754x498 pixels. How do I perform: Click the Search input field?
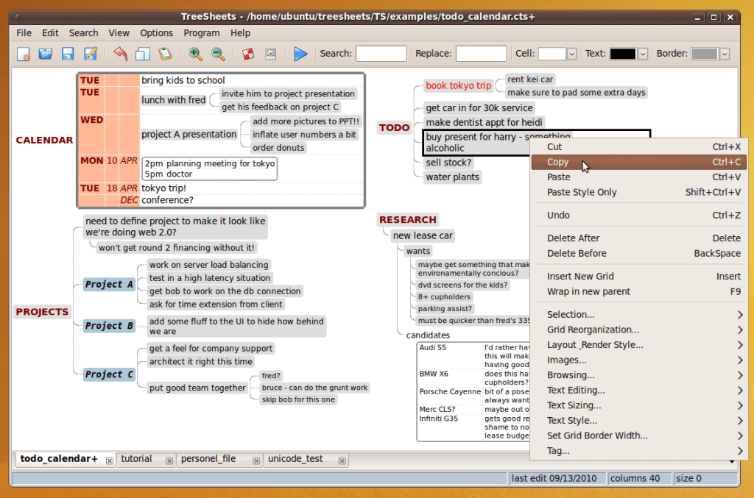[381, 53]
